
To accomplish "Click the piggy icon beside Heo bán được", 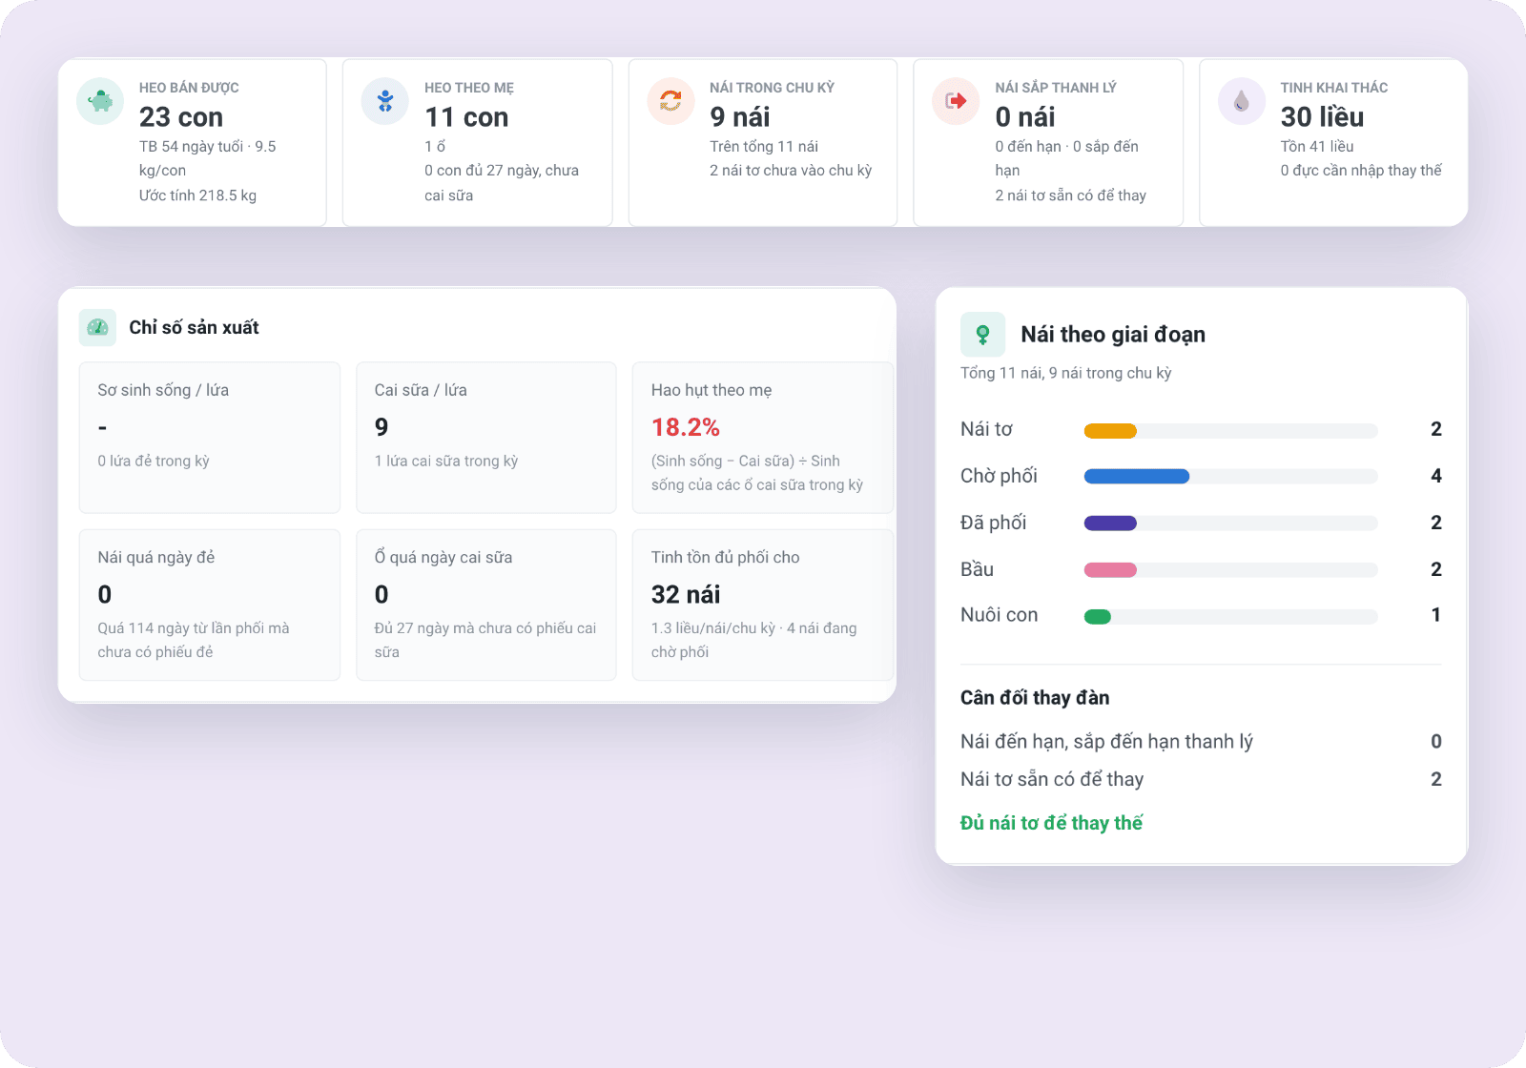I will click(100, 101).
